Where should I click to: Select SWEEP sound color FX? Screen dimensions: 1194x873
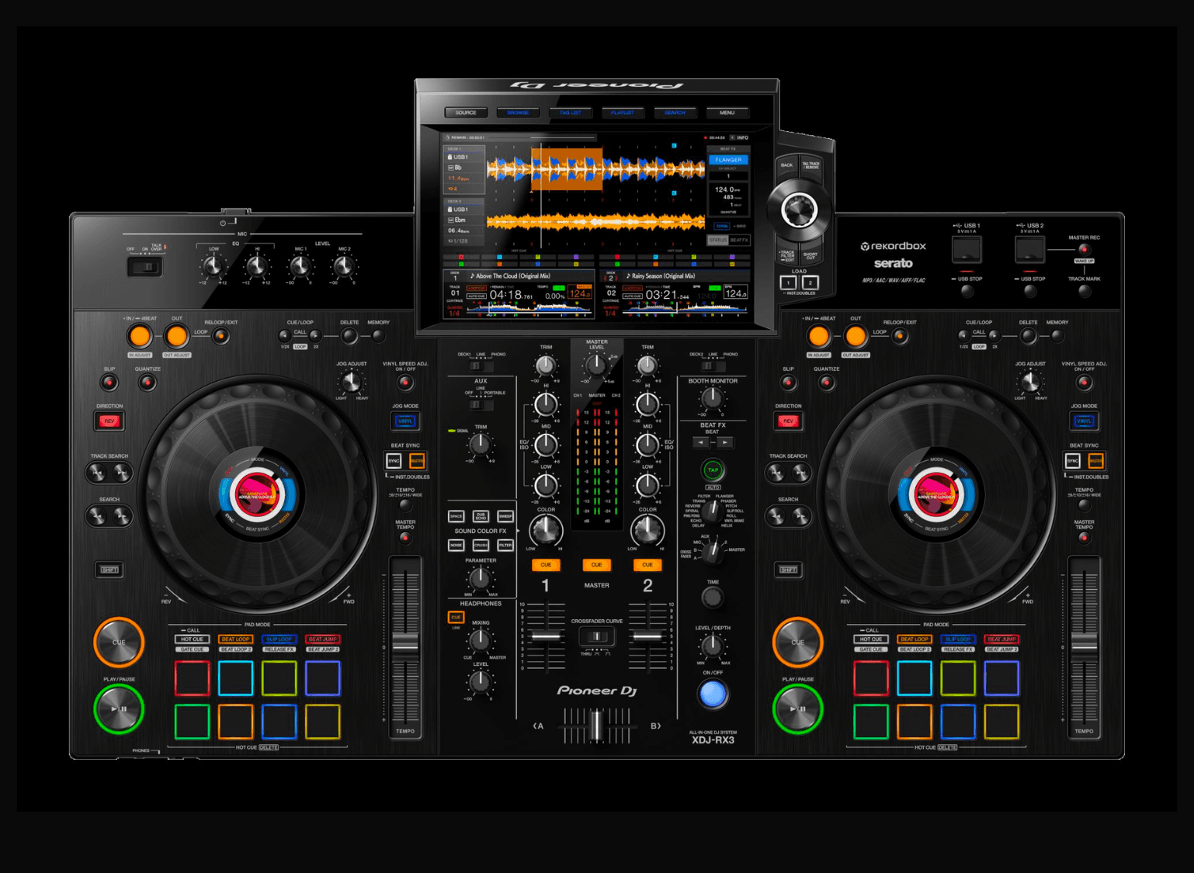coord(505,516)
